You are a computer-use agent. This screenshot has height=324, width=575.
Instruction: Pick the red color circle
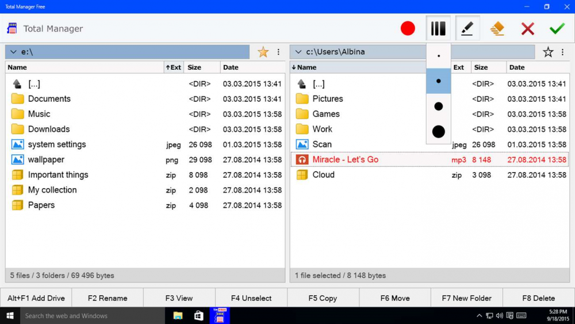tap(408, 29)
